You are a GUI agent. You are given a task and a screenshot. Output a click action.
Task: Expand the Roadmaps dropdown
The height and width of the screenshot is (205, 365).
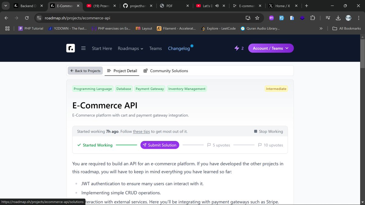pyautogui.click(x=130, y=48)
